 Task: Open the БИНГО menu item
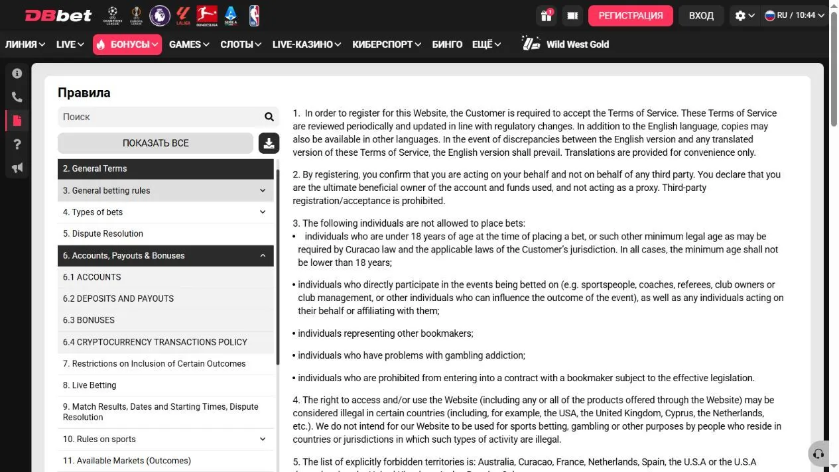[447, 44]
